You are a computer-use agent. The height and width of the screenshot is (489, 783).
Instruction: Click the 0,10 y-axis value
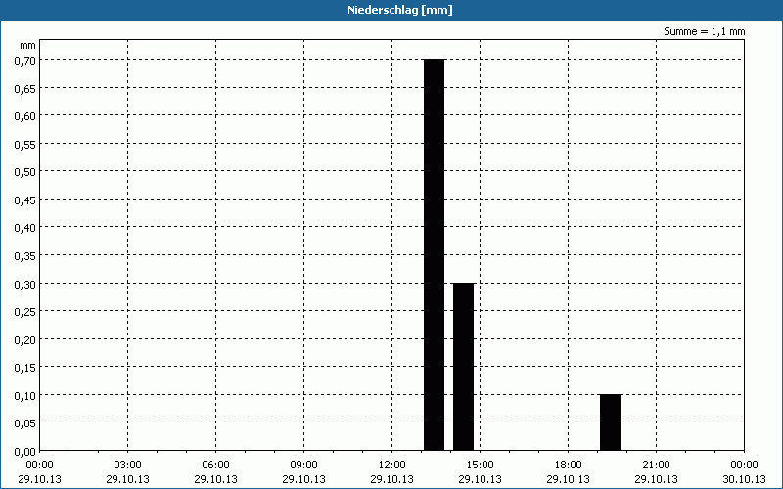[x=25, y=395]
